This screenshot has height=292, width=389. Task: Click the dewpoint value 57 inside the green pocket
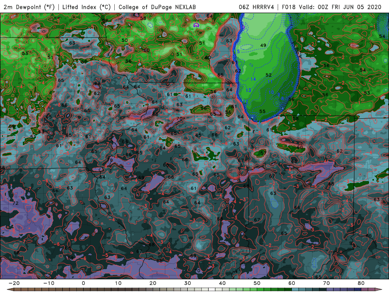[263, 153]
